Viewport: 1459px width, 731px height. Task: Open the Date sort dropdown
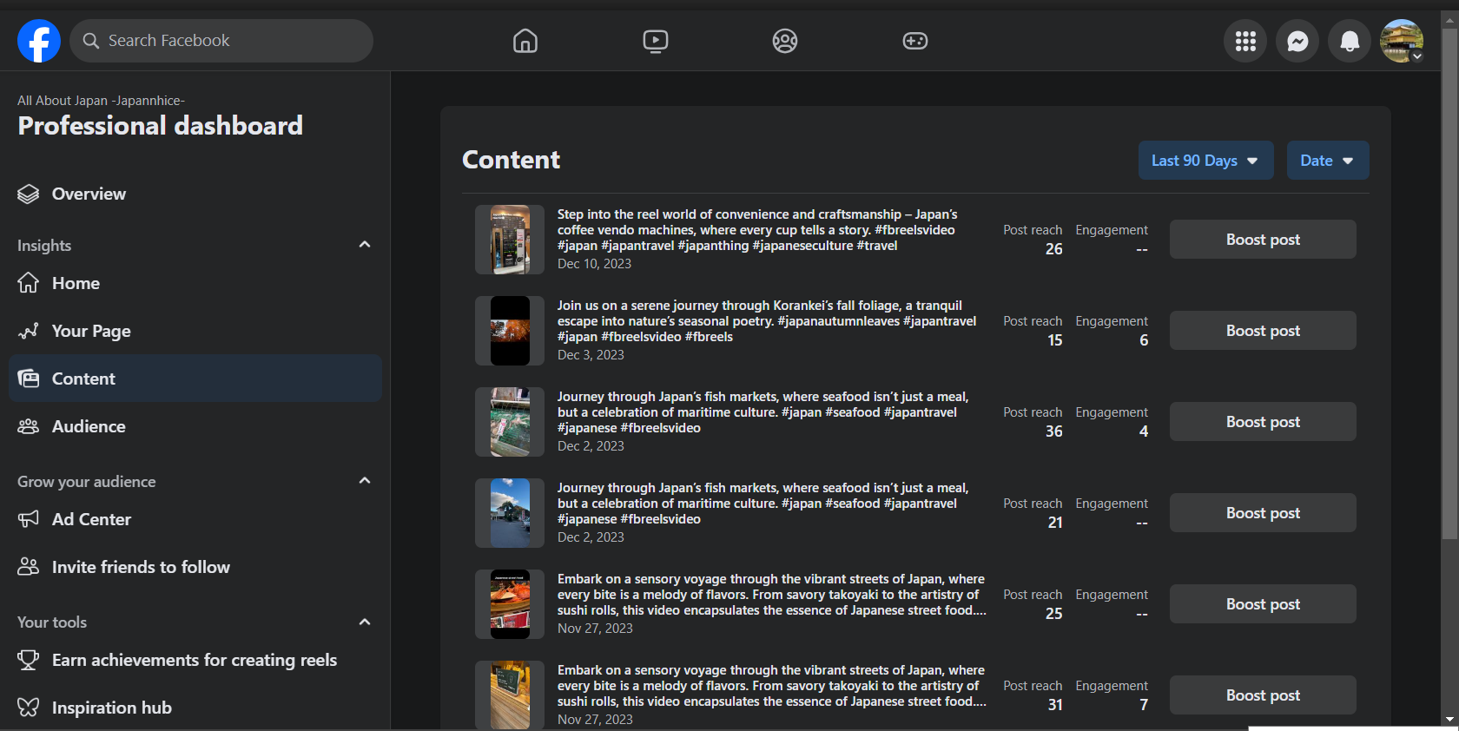click(1327, 161)
